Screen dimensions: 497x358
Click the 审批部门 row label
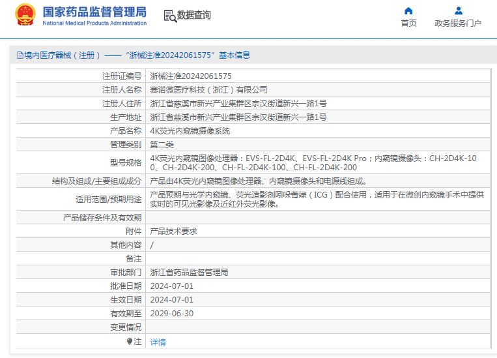126,272
